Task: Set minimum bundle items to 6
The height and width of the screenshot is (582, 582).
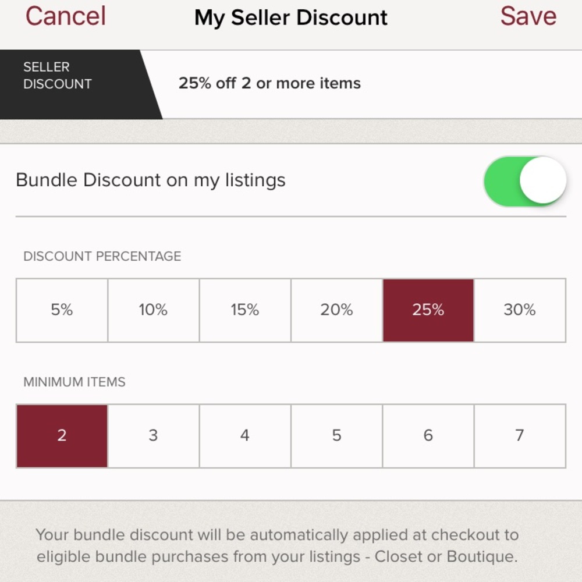Action: 428,436
